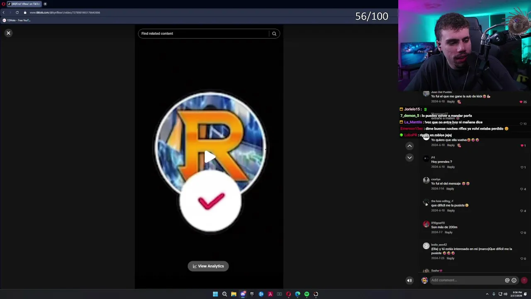Open the emoji picker in comment box
This screenshot has height=299, width=531.
514,280
